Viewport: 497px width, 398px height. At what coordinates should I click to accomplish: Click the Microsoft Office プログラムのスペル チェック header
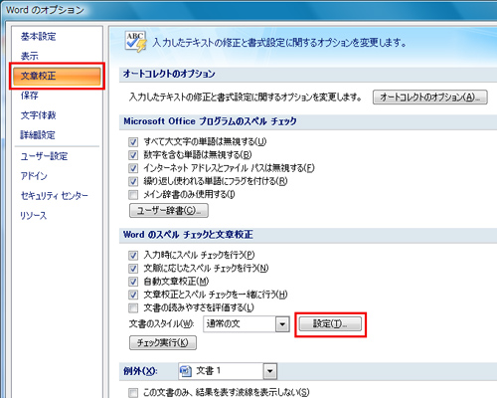tap(210, 121)
